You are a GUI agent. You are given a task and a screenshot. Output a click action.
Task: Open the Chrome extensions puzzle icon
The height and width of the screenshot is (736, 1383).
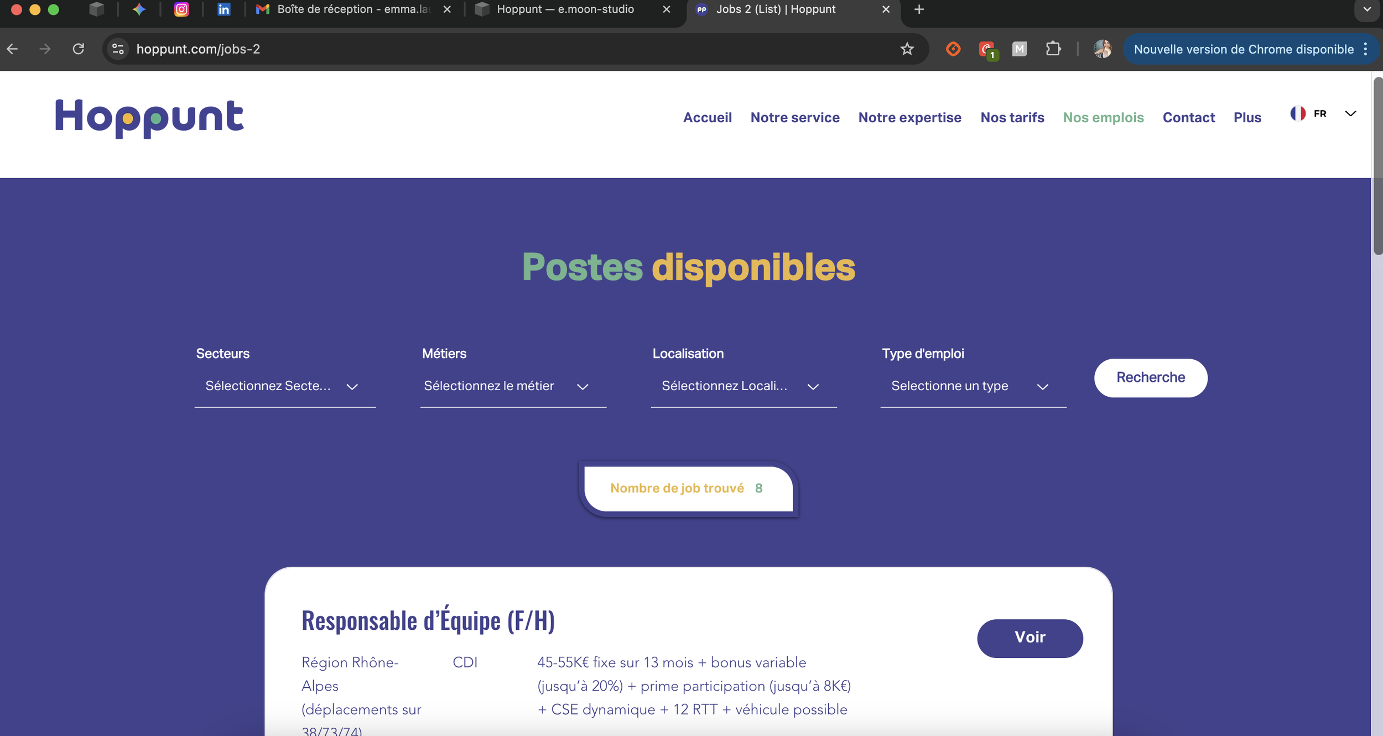pos(1053,49)
